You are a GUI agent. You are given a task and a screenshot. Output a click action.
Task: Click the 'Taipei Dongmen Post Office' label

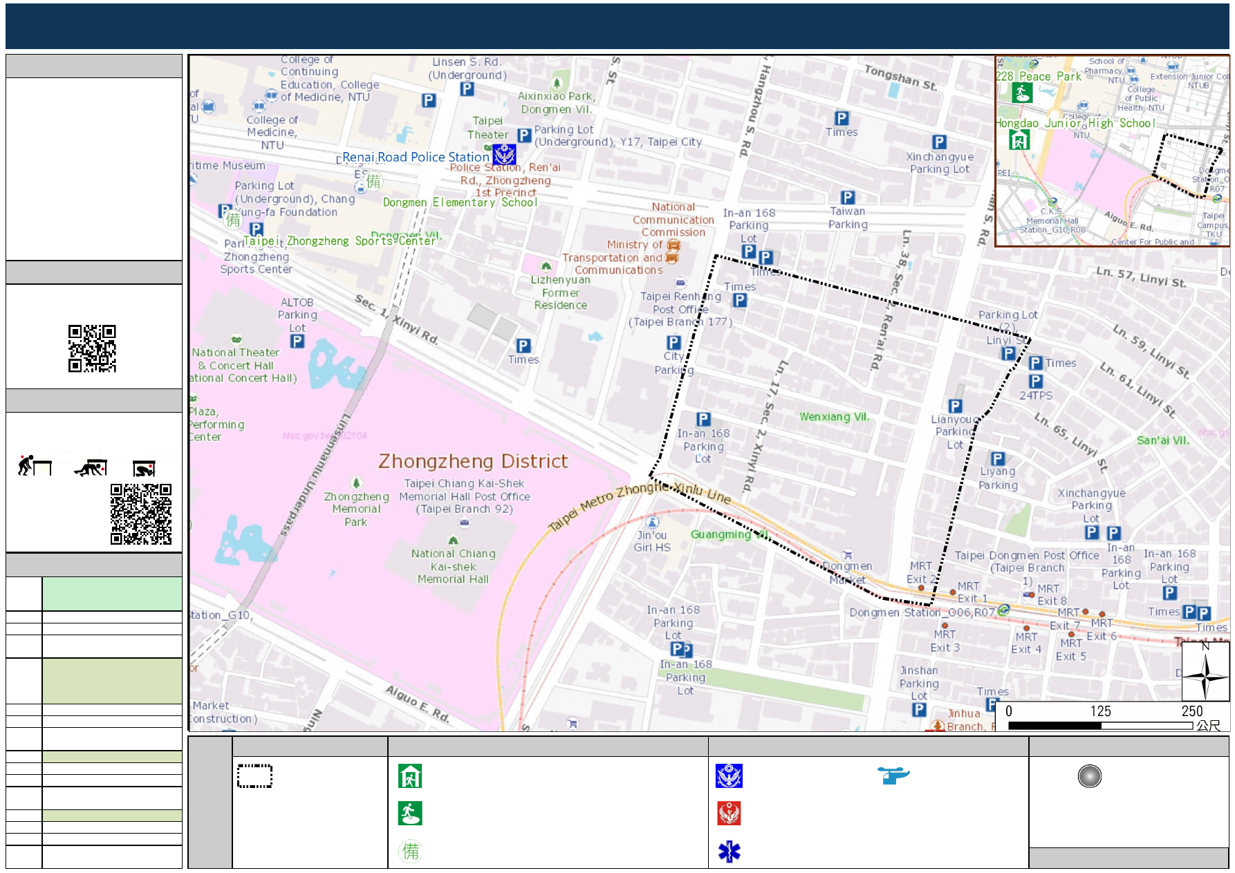pyautogui.click(x=1027, y=555)
